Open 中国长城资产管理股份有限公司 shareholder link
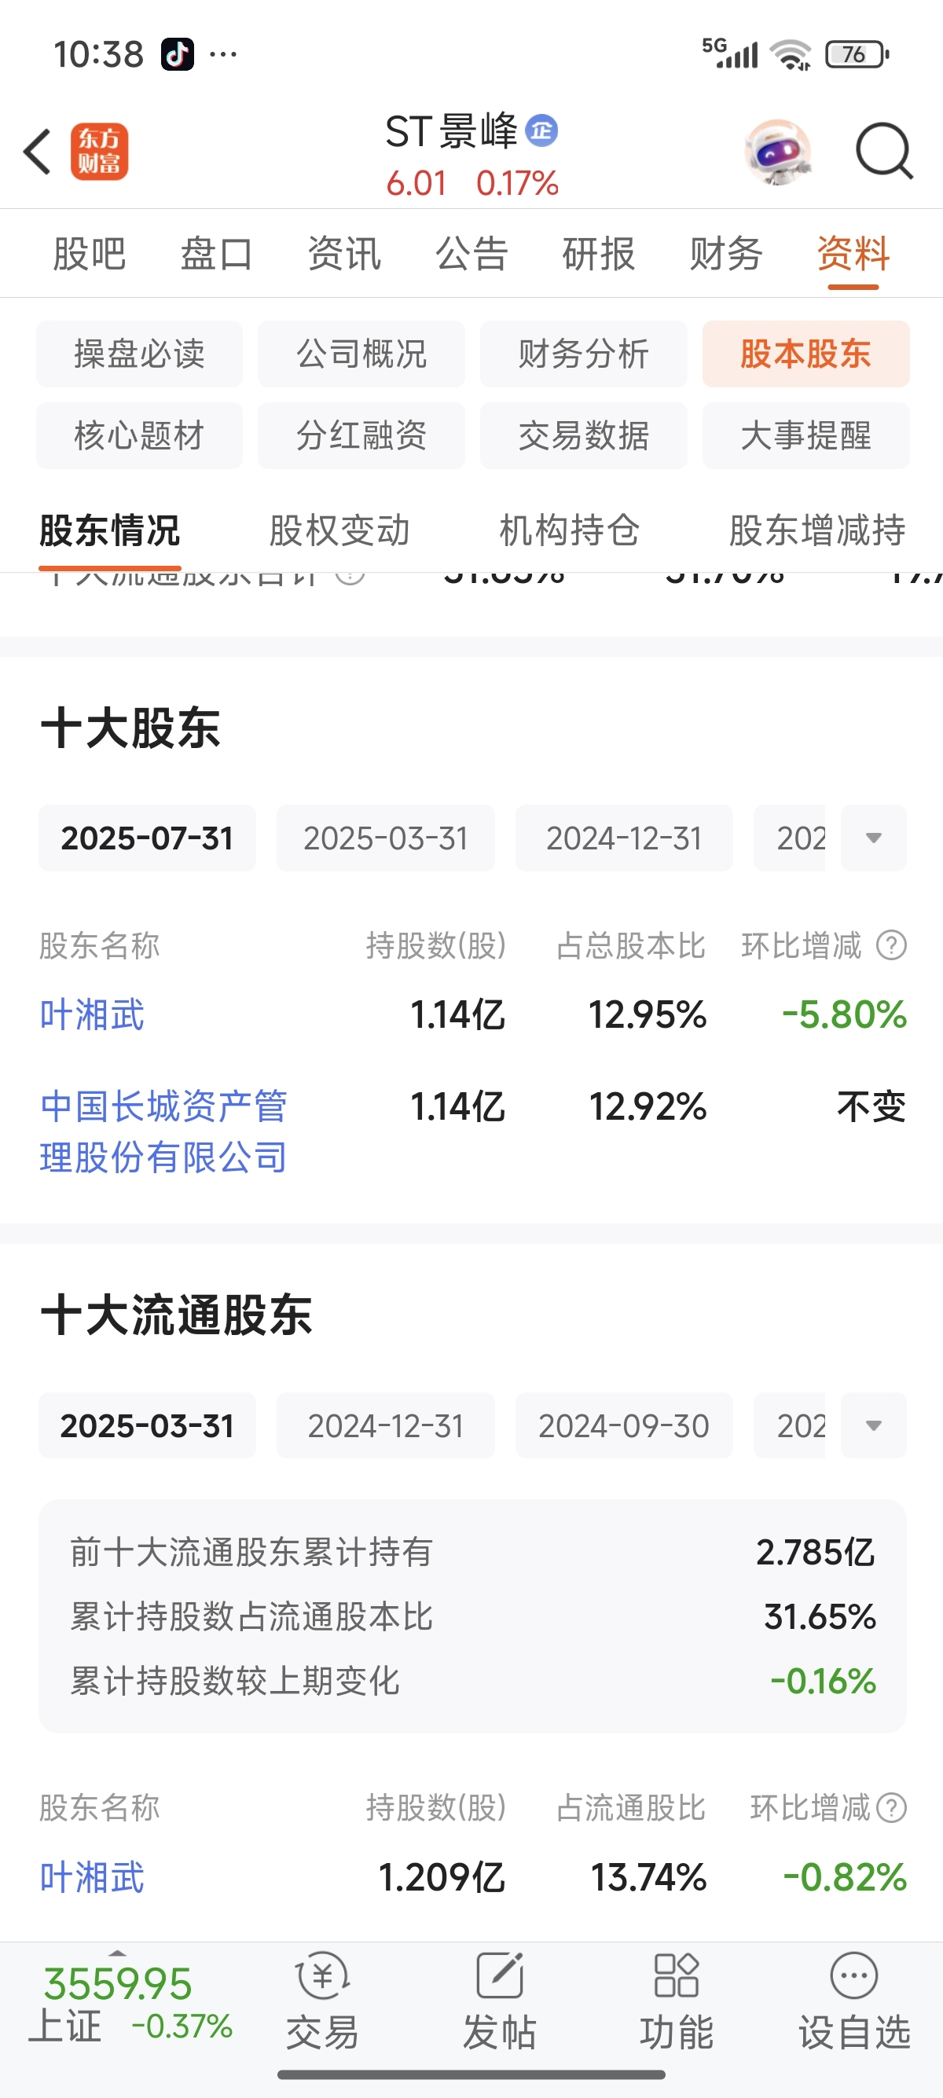This screenshot has width=943, height=2098. (163, 1132)
